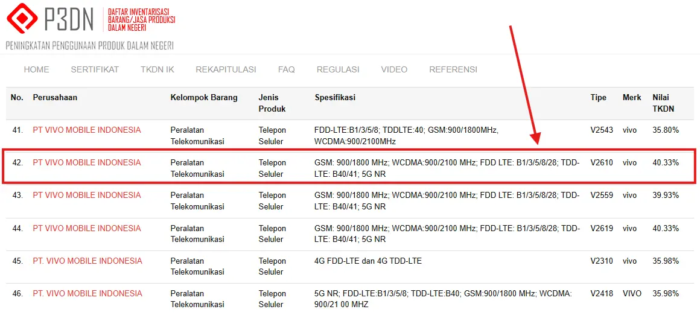Open the FAQ page
Viewport: 700px width, 315px height.
coord(286,69)
